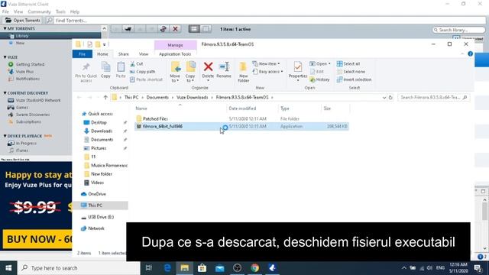The image size is (489, 275).
Task: Click the red X remove button in Vuze toolbar
Action: click(175, 29)
